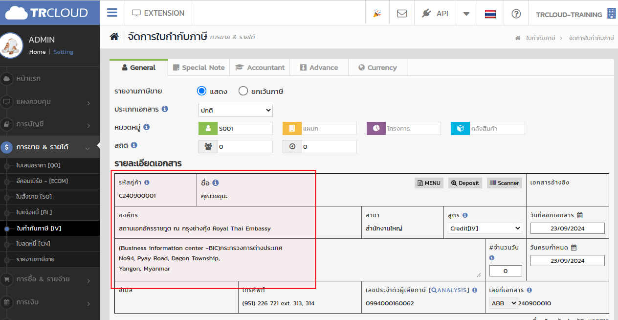Open the Currency tab
The width and height of the screenshot is (618, 320).
point(377,68)
